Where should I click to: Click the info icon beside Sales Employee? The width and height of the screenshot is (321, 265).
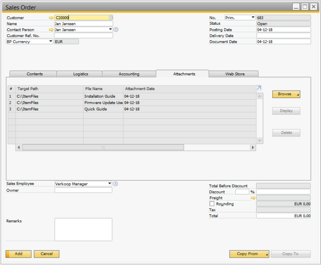[116, 184]
